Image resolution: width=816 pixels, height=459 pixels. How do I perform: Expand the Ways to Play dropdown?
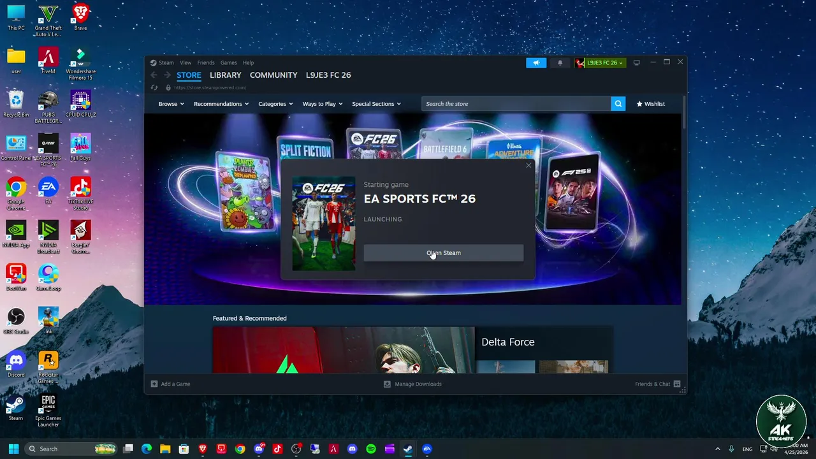coord(323,104)
